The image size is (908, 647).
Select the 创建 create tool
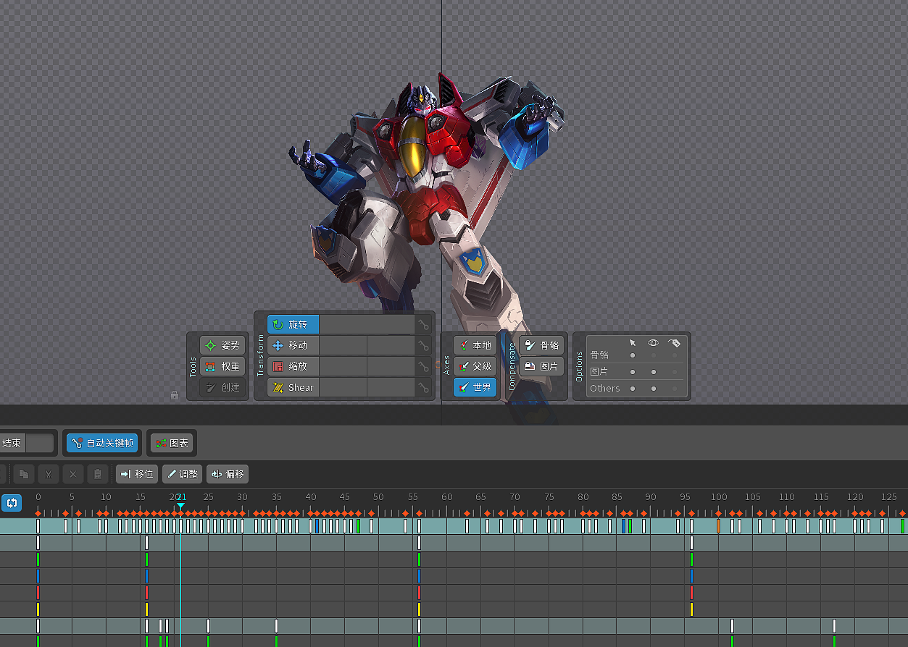click(x=223, y=387)
